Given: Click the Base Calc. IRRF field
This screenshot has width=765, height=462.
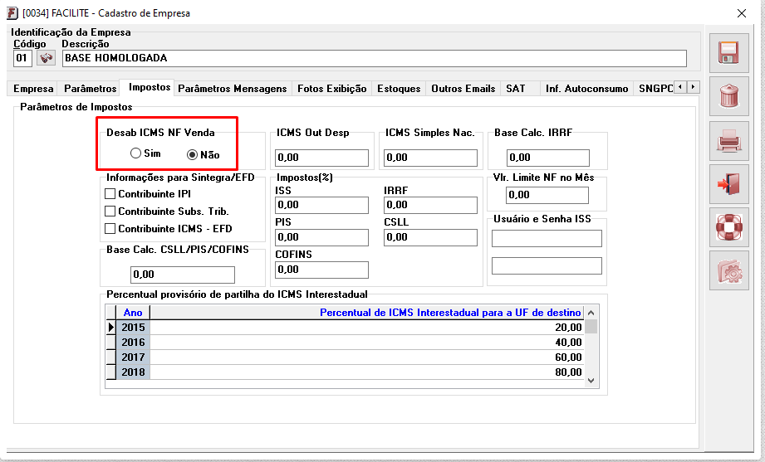Looking at the screenshot, I should tap(548, 158).
